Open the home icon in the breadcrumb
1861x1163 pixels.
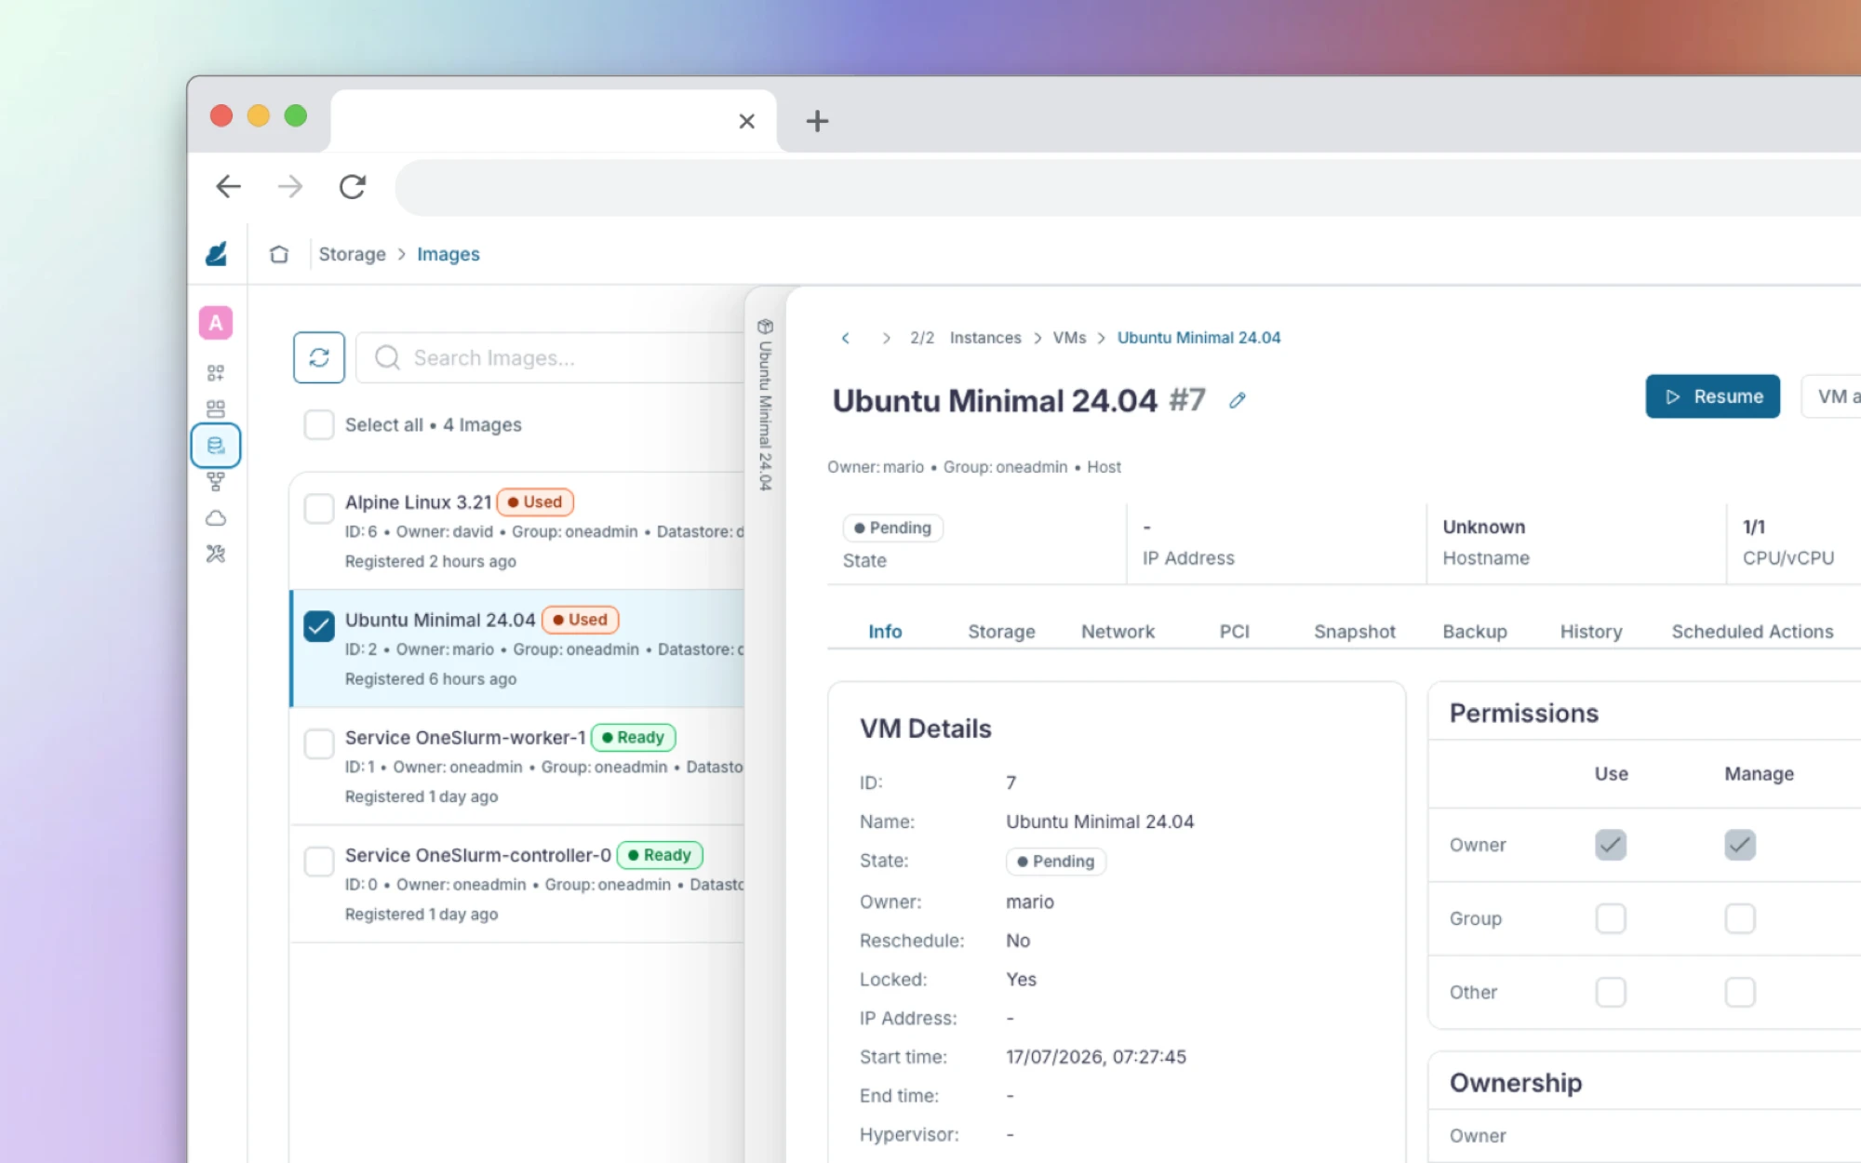pyautogui.click(x=279, y=254)
